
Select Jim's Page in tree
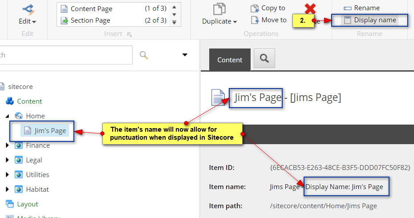pyautogui.click(x=50, y=131)
